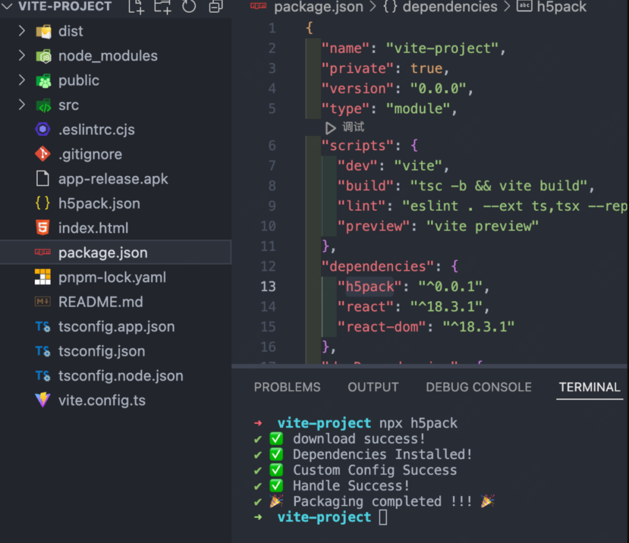Click the src folder icon
Screen dimensions: 629x543
[x=43, y=105]
